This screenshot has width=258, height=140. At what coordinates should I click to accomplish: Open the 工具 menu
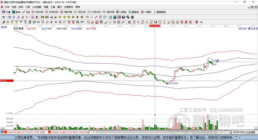pos(53,7)
